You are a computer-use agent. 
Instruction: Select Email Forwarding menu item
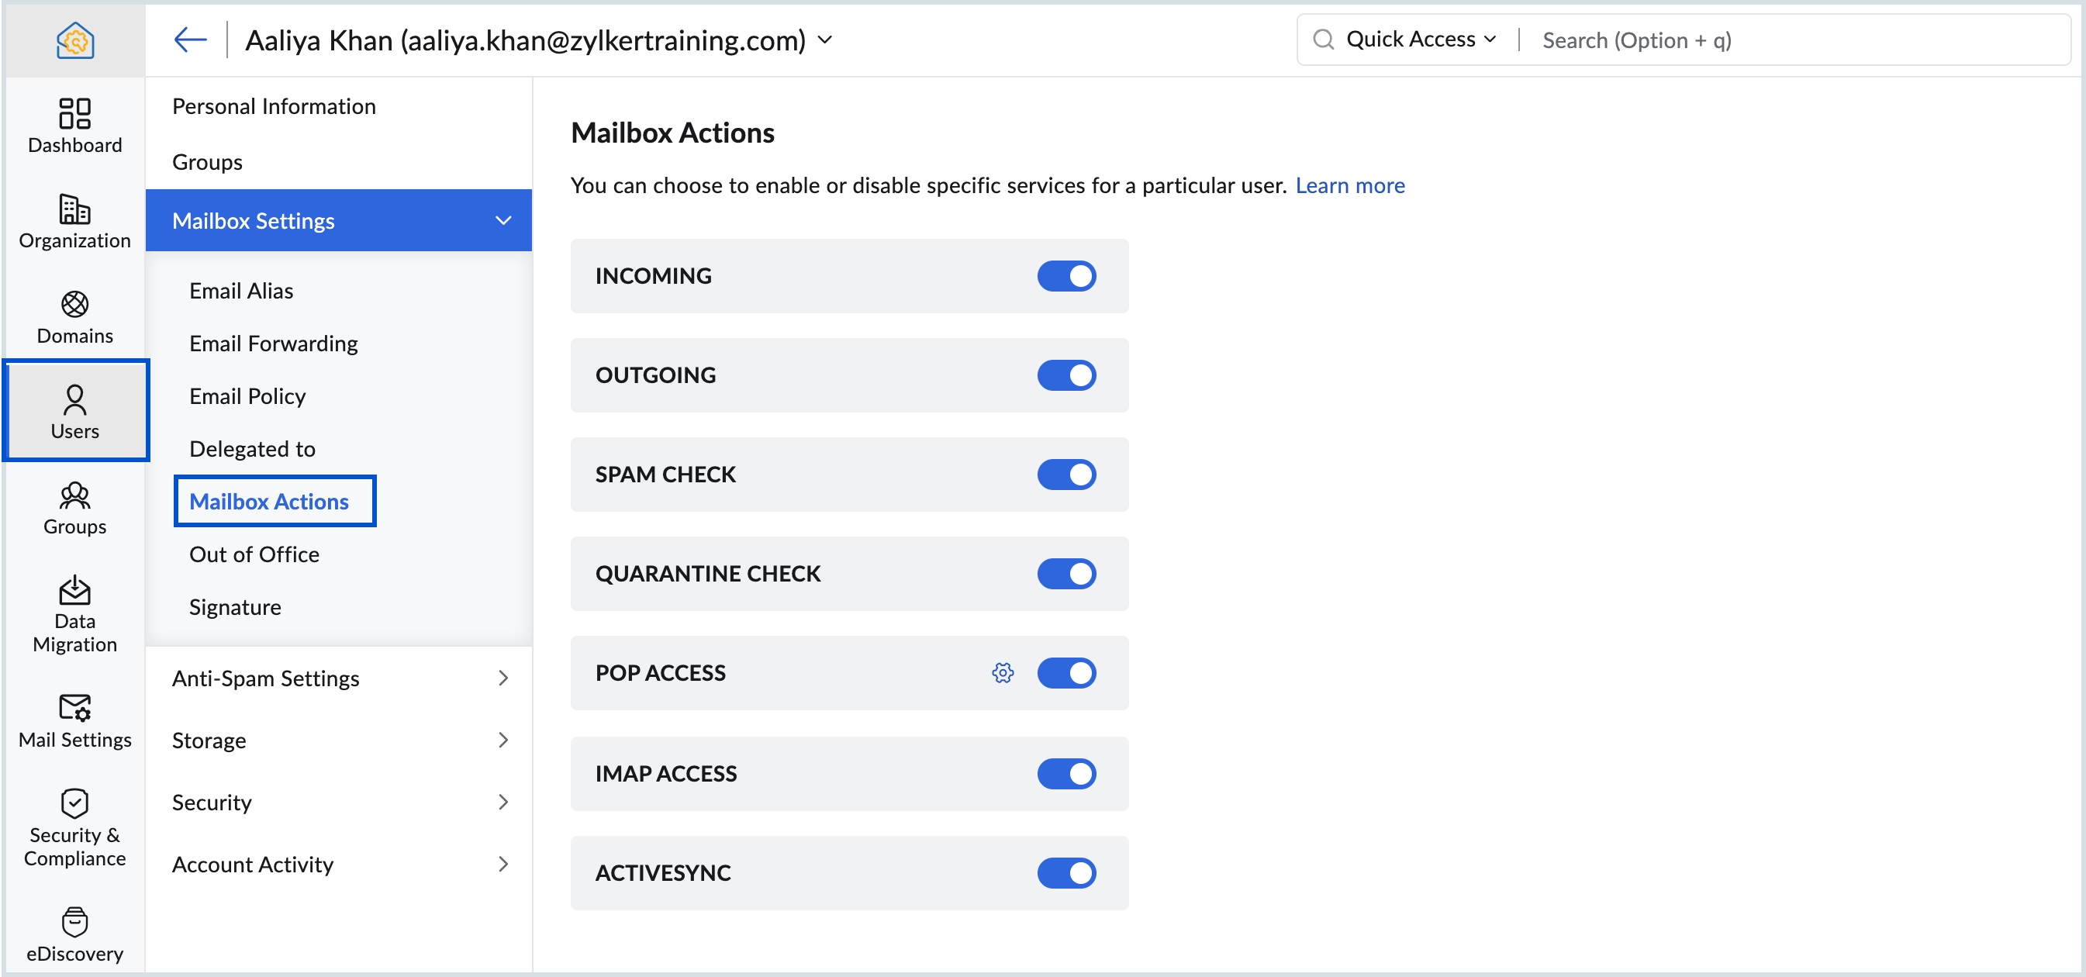coord(273,344)
